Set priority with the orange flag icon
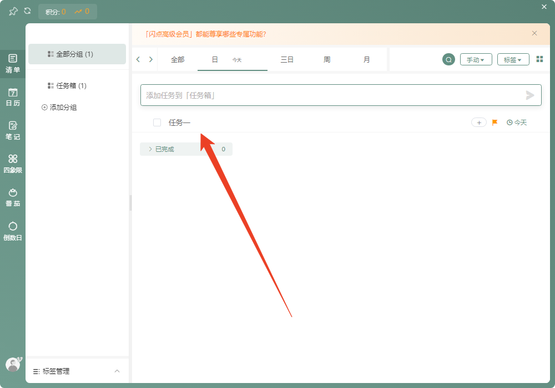 coord(494,122)
